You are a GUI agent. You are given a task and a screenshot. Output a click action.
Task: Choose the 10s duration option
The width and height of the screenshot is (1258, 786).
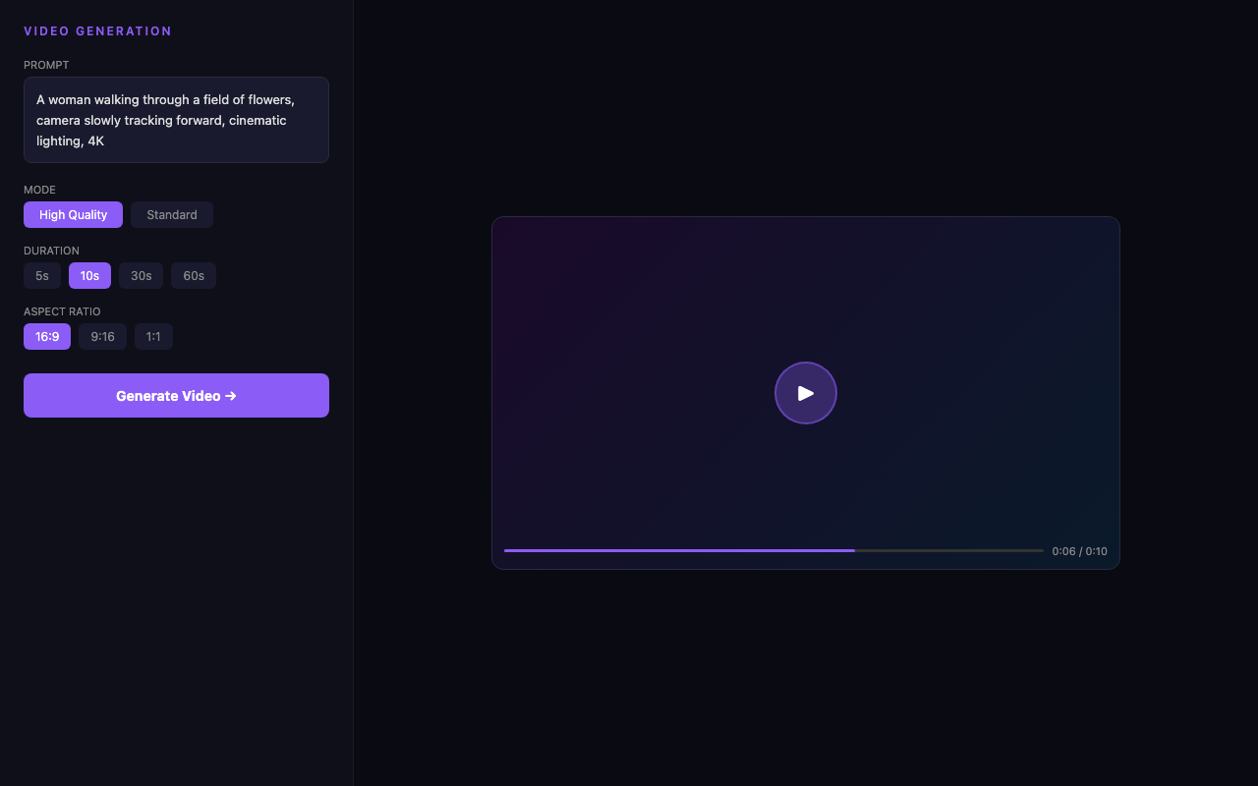point(89,276)
